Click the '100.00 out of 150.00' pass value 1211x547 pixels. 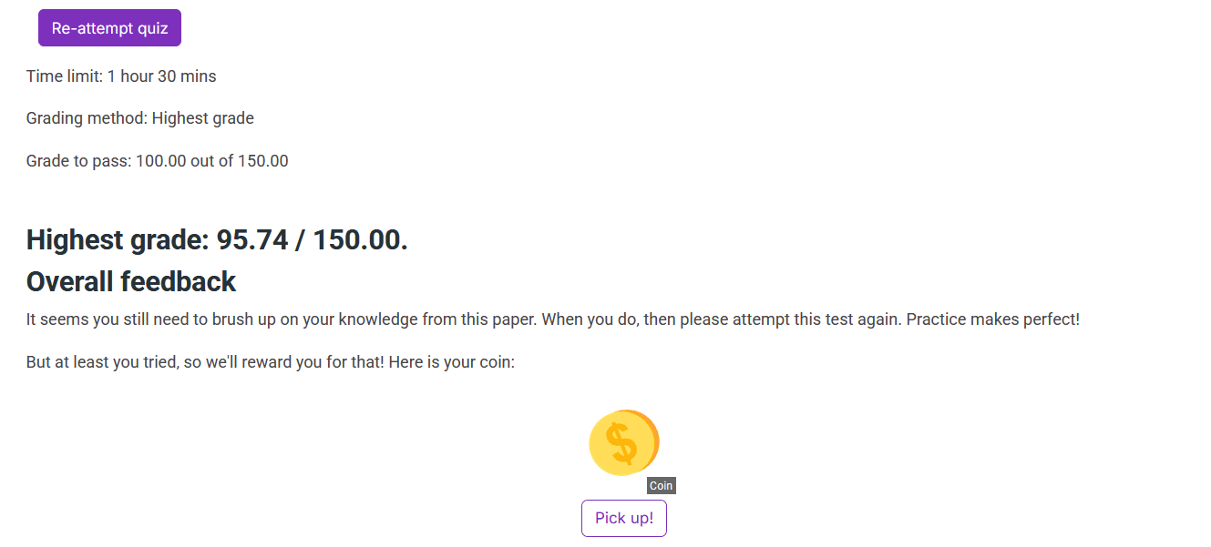pos(212,161)
